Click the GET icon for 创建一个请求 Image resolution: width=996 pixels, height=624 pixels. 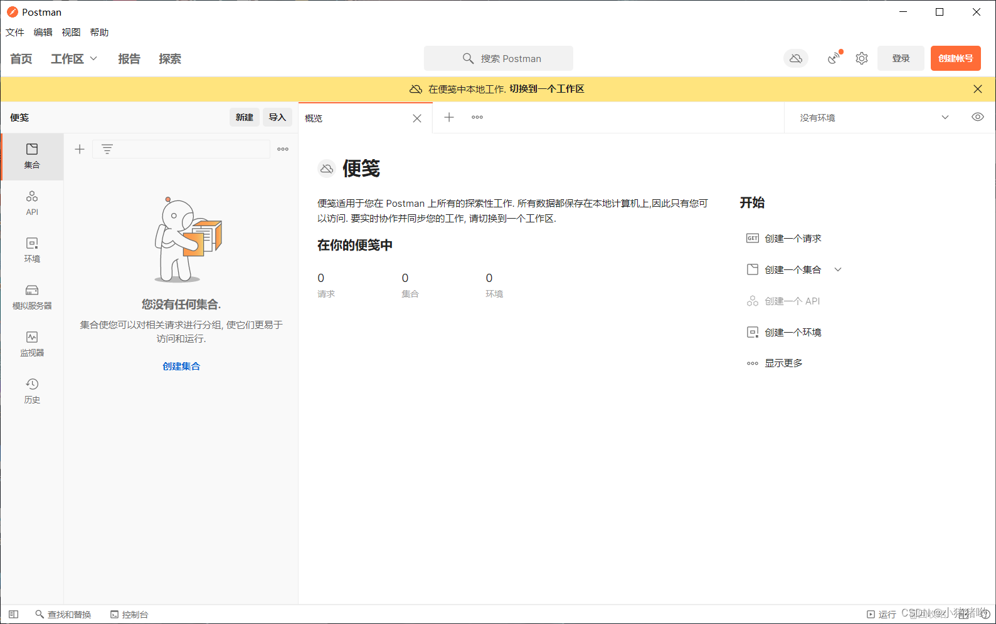click(753, 238)
